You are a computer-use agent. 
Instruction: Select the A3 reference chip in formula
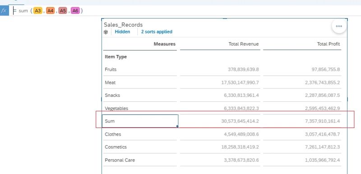tap(38, 11)
